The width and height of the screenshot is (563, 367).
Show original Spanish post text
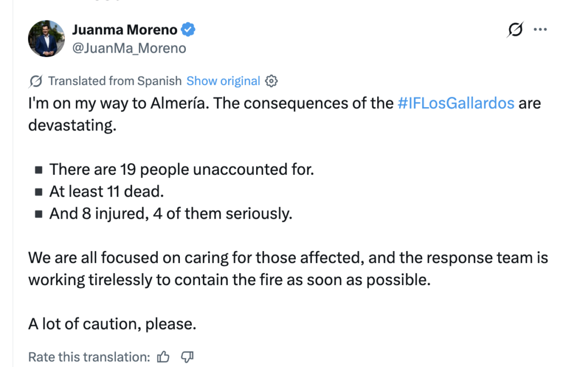point(223,81)
